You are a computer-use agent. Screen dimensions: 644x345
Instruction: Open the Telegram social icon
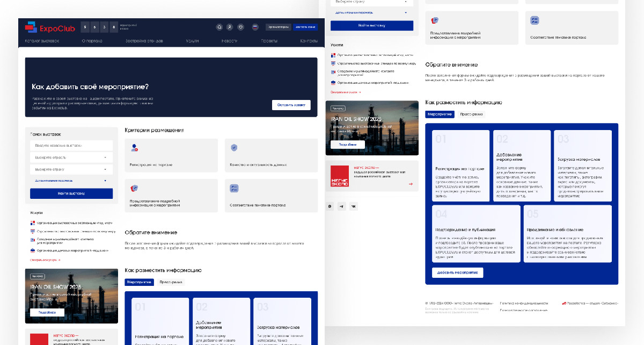(x=342, y=206)
